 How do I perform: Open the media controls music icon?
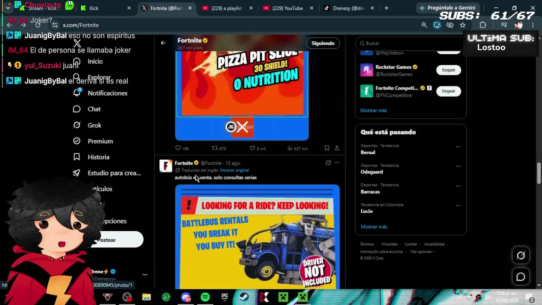[504, 25]
